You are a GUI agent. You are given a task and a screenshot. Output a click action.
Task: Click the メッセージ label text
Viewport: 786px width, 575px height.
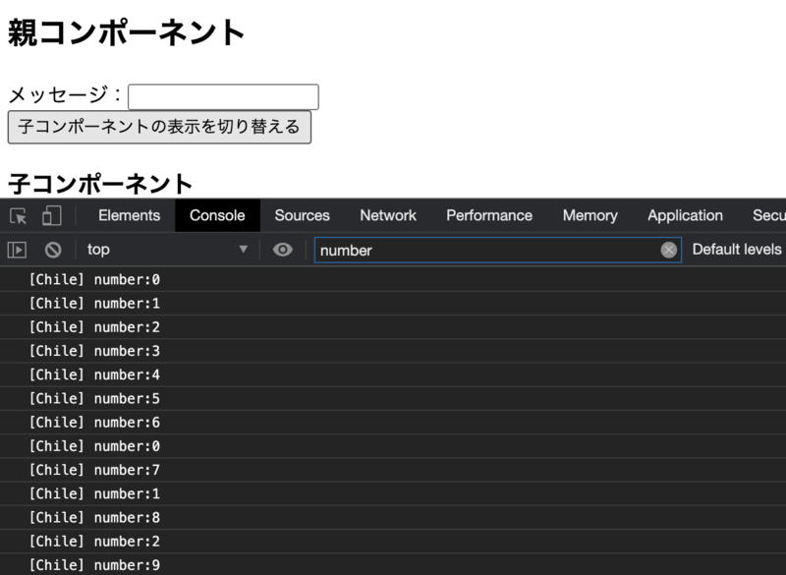click(65, 94)
